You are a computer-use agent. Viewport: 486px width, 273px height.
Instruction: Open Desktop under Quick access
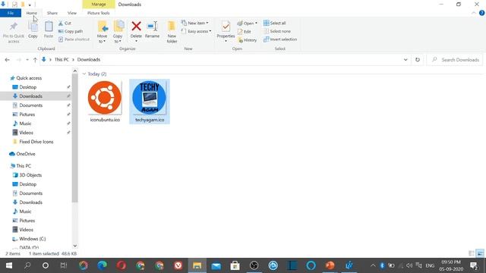(27, 87)
